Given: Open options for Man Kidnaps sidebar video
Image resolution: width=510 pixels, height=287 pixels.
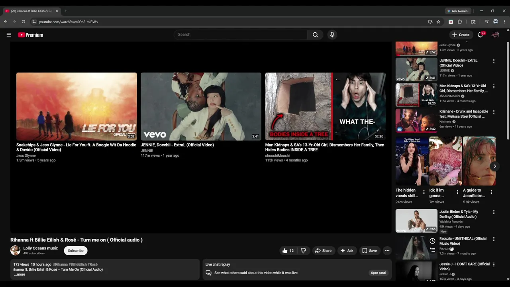Looking at the screenshot, I should (x=494, y=86).
